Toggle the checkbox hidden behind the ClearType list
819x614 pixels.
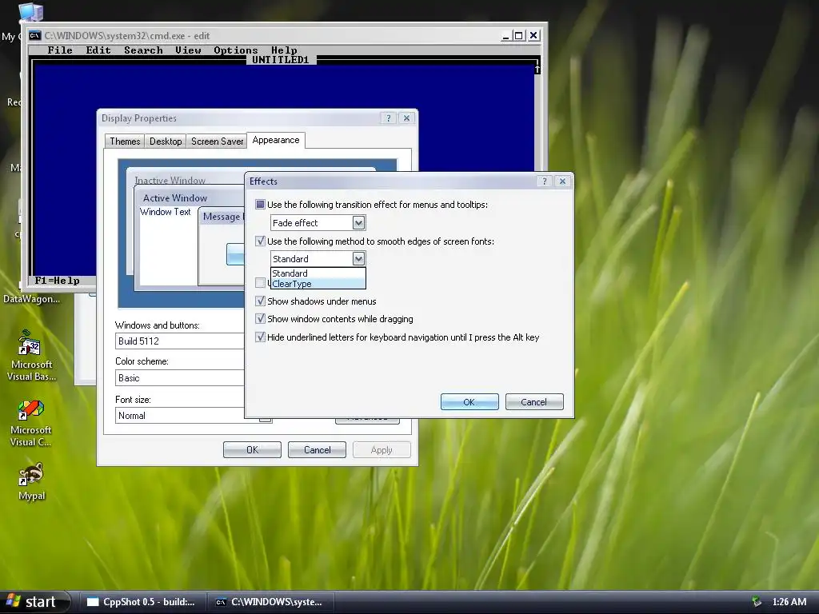click(x=260, y=282)
